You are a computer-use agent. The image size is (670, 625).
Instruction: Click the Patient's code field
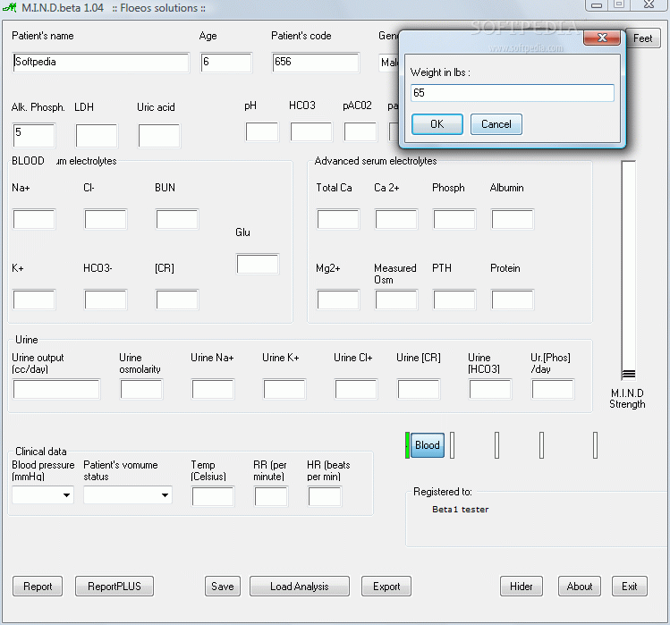pyautogui.click(x=316, y=63)
